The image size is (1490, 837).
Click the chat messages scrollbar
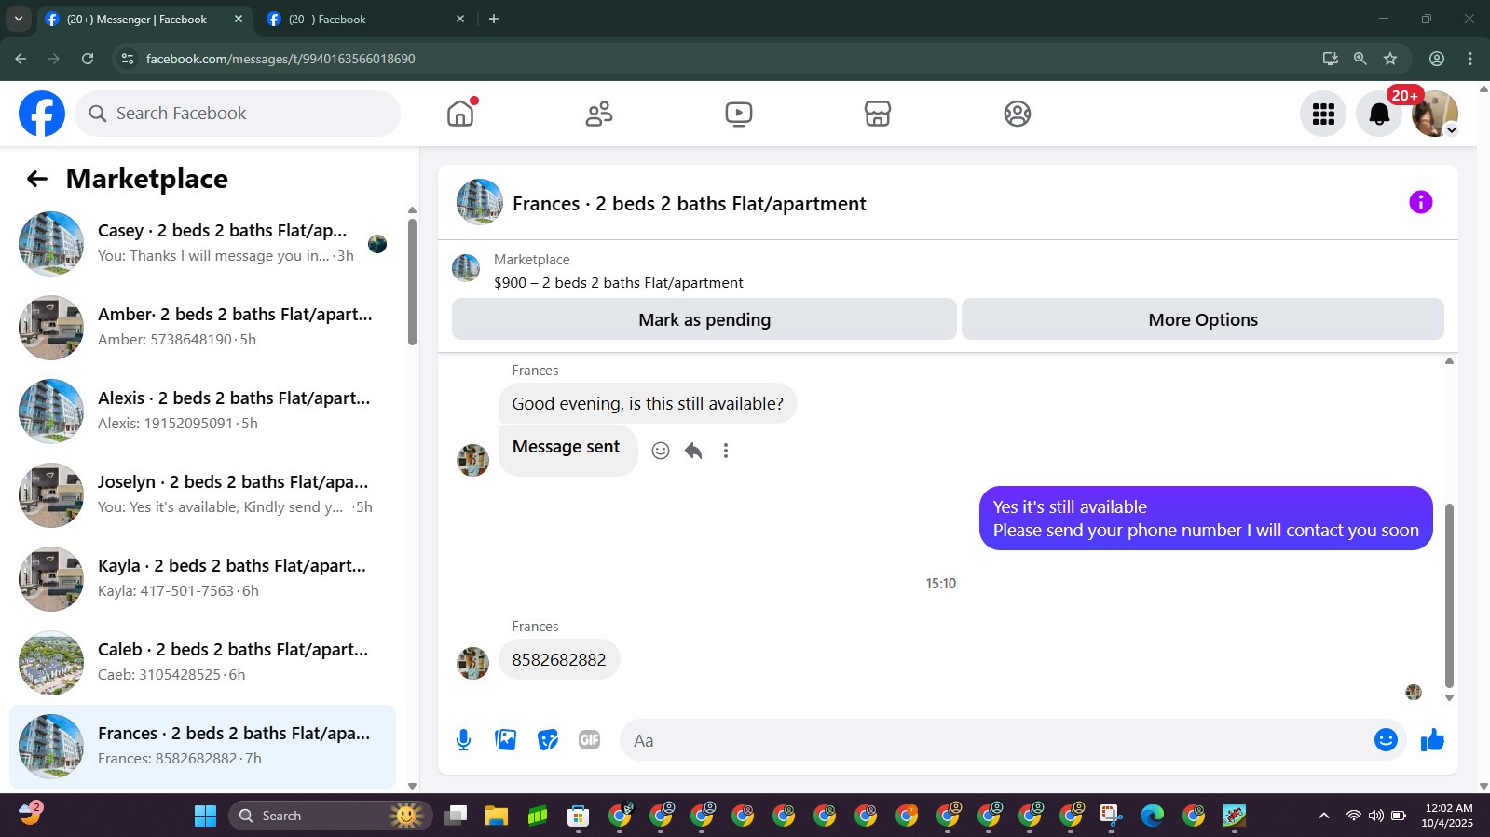tap(1449, 596)
